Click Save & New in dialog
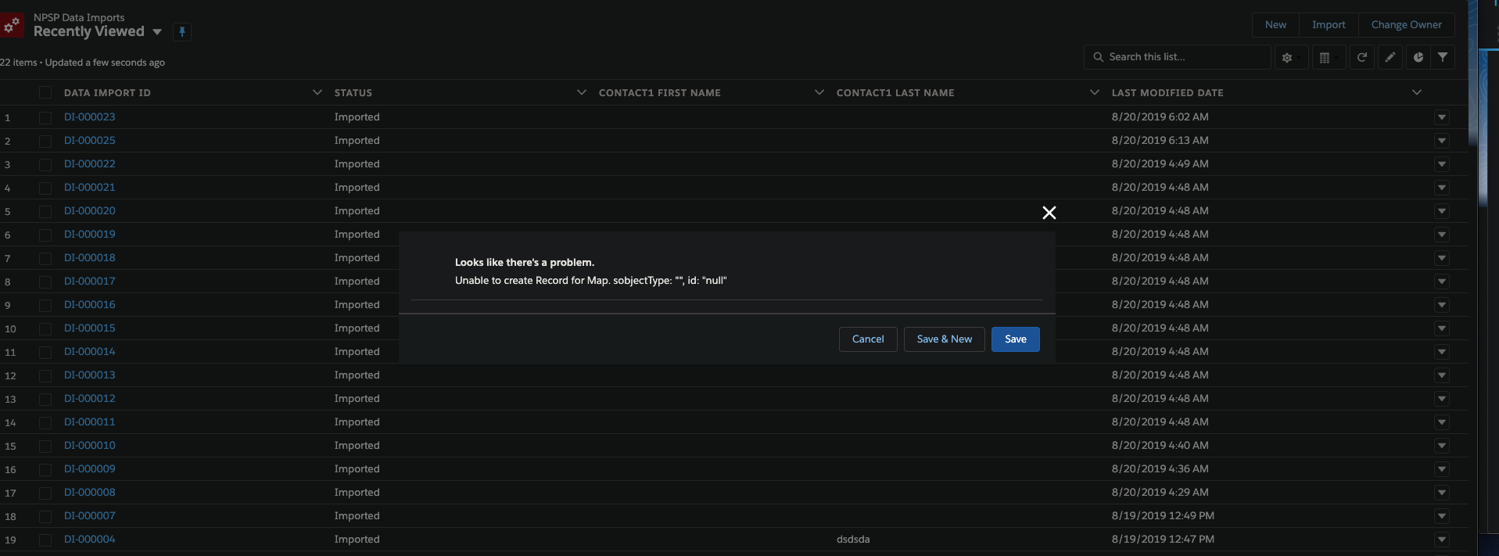Screen dimensions: 1499x556 click(945, 339)
